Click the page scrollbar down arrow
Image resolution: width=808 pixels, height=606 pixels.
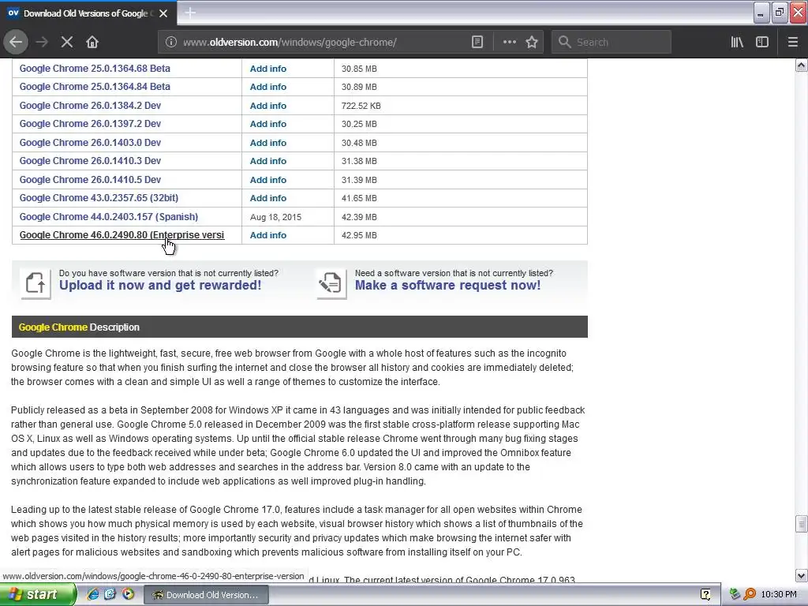(x=801, y=575)
